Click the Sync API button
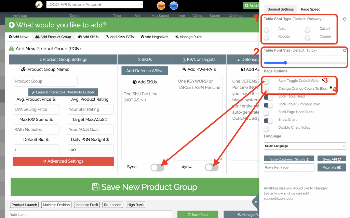Image resolution: width=350 pixels, height=218 pixels. point(332,158)
